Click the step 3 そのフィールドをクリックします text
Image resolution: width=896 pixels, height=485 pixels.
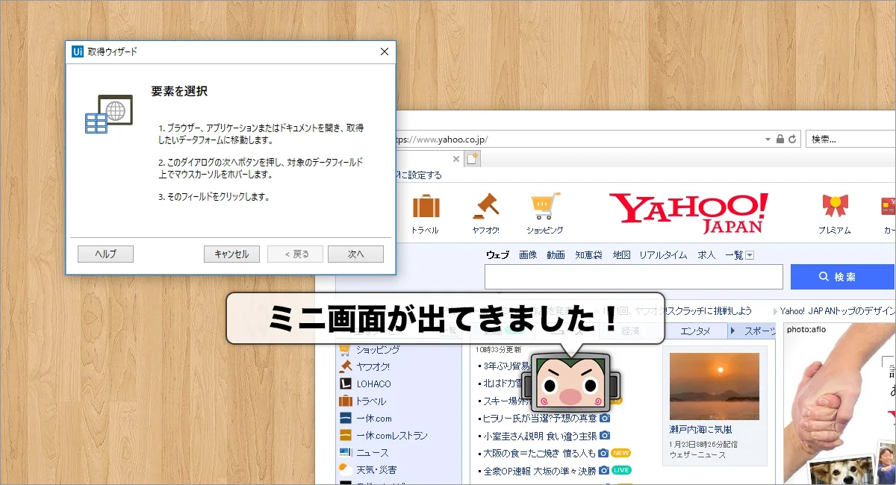[214, 197]
